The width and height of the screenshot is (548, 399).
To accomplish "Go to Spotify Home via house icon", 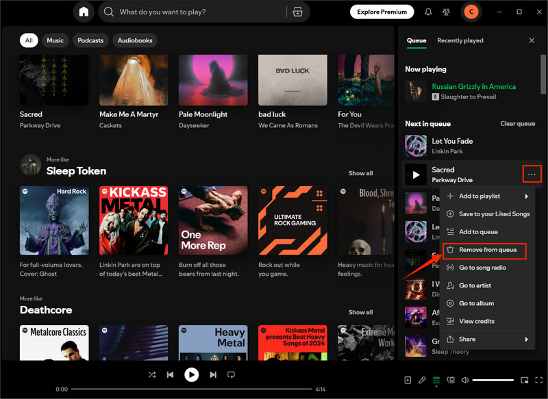I will tap(84, 12).
